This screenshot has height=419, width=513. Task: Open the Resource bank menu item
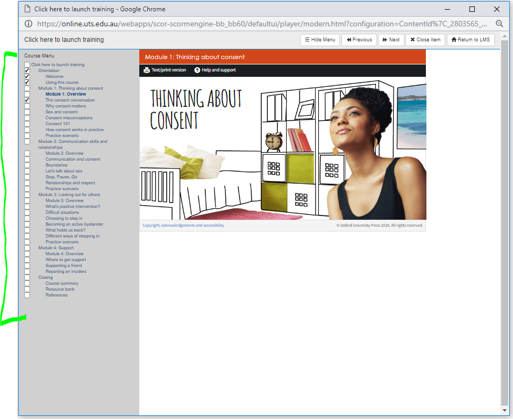pos(60,289)
